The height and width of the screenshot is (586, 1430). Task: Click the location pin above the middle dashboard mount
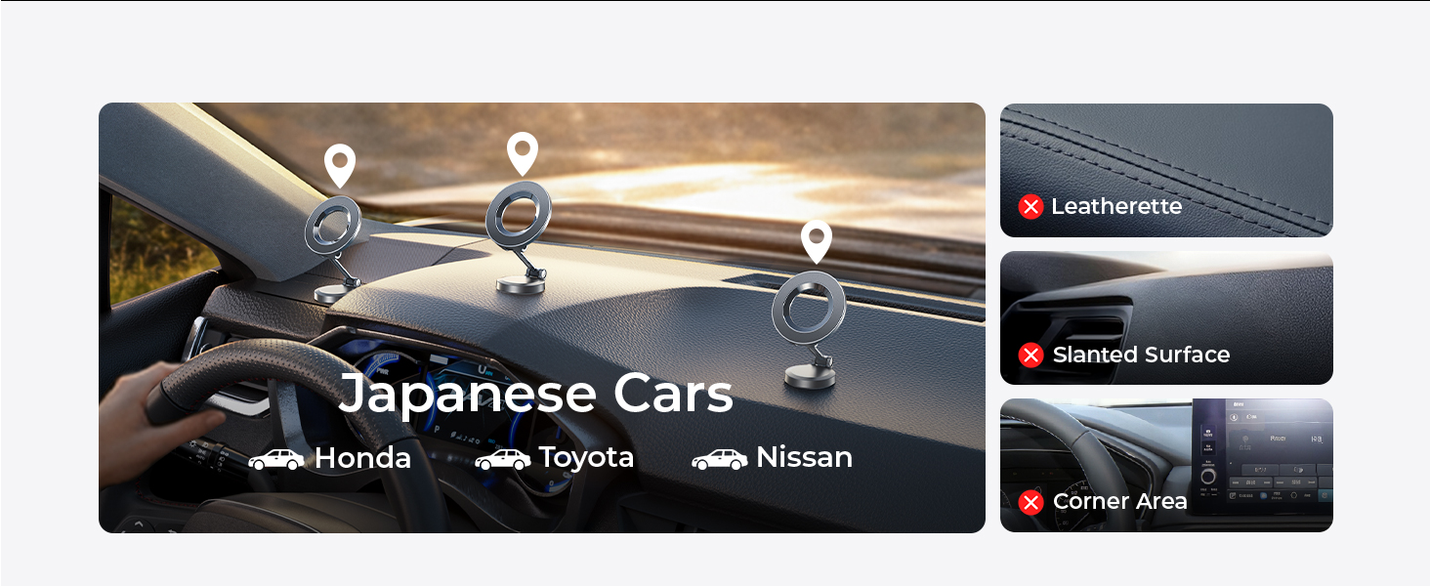[x=523, y=154]
